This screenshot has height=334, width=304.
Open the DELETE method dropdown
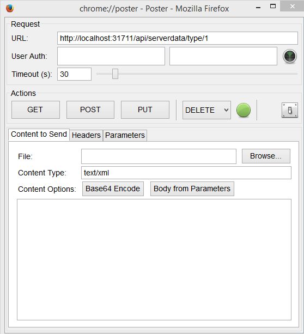206,110
